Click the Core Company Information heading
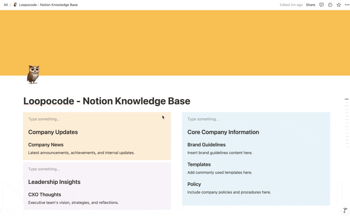 coord(223,132)
